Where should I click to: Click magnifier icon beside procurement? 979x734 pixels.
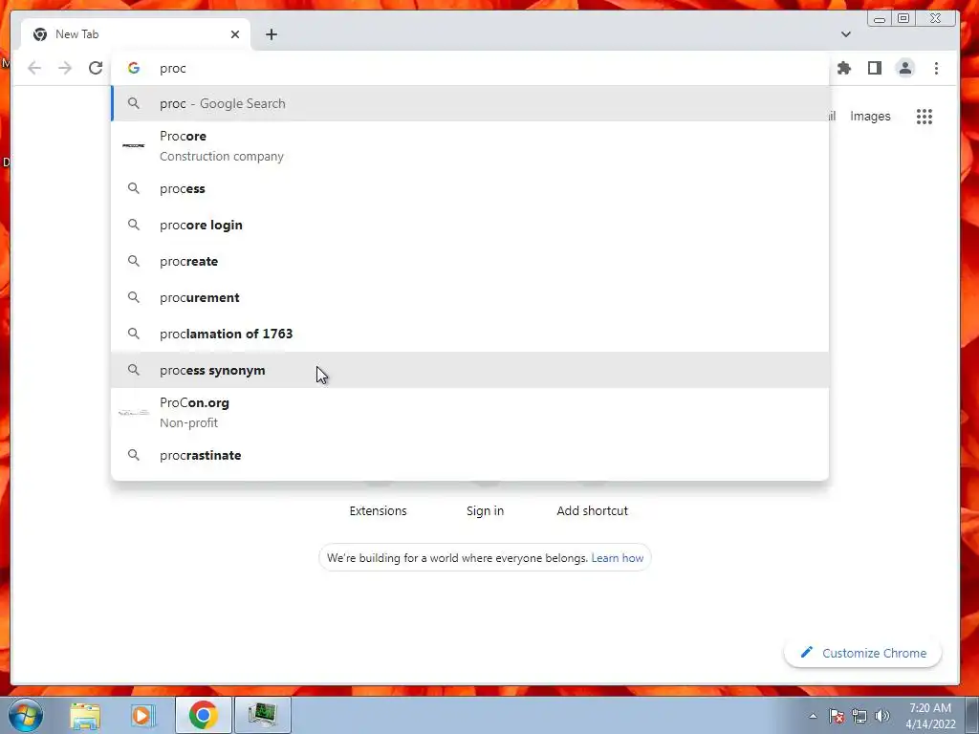pyautogui.click(x=134, y=297)
